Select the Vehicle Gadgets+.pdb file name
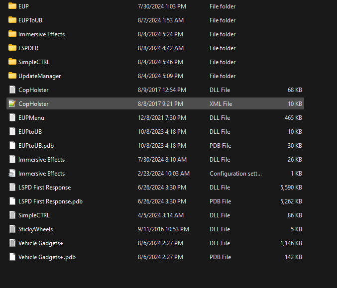 (x=47, y=257)
